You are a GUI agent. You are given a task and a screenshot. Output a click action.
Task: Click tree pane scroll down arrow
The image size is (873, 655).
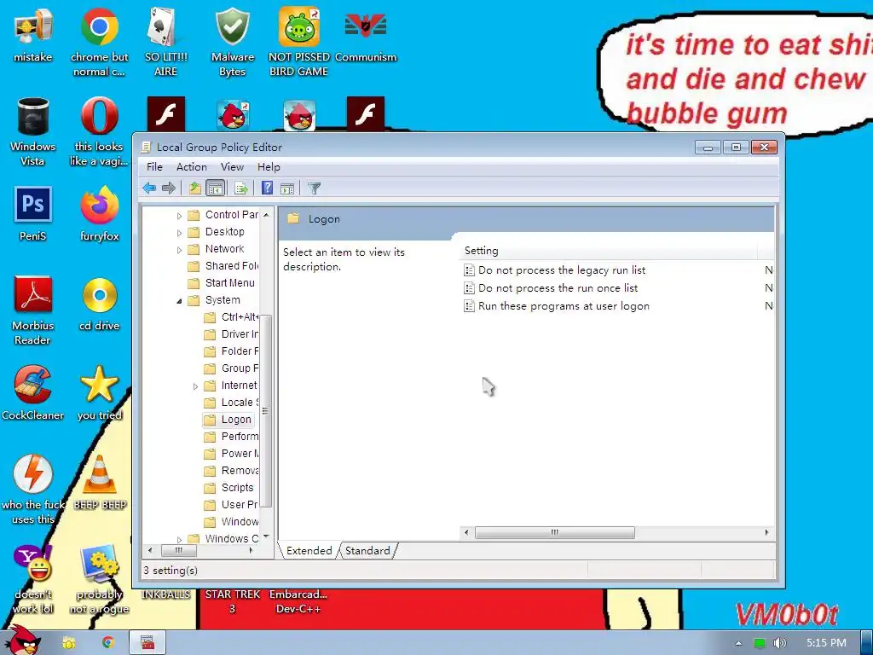click(x=266, y=536)
